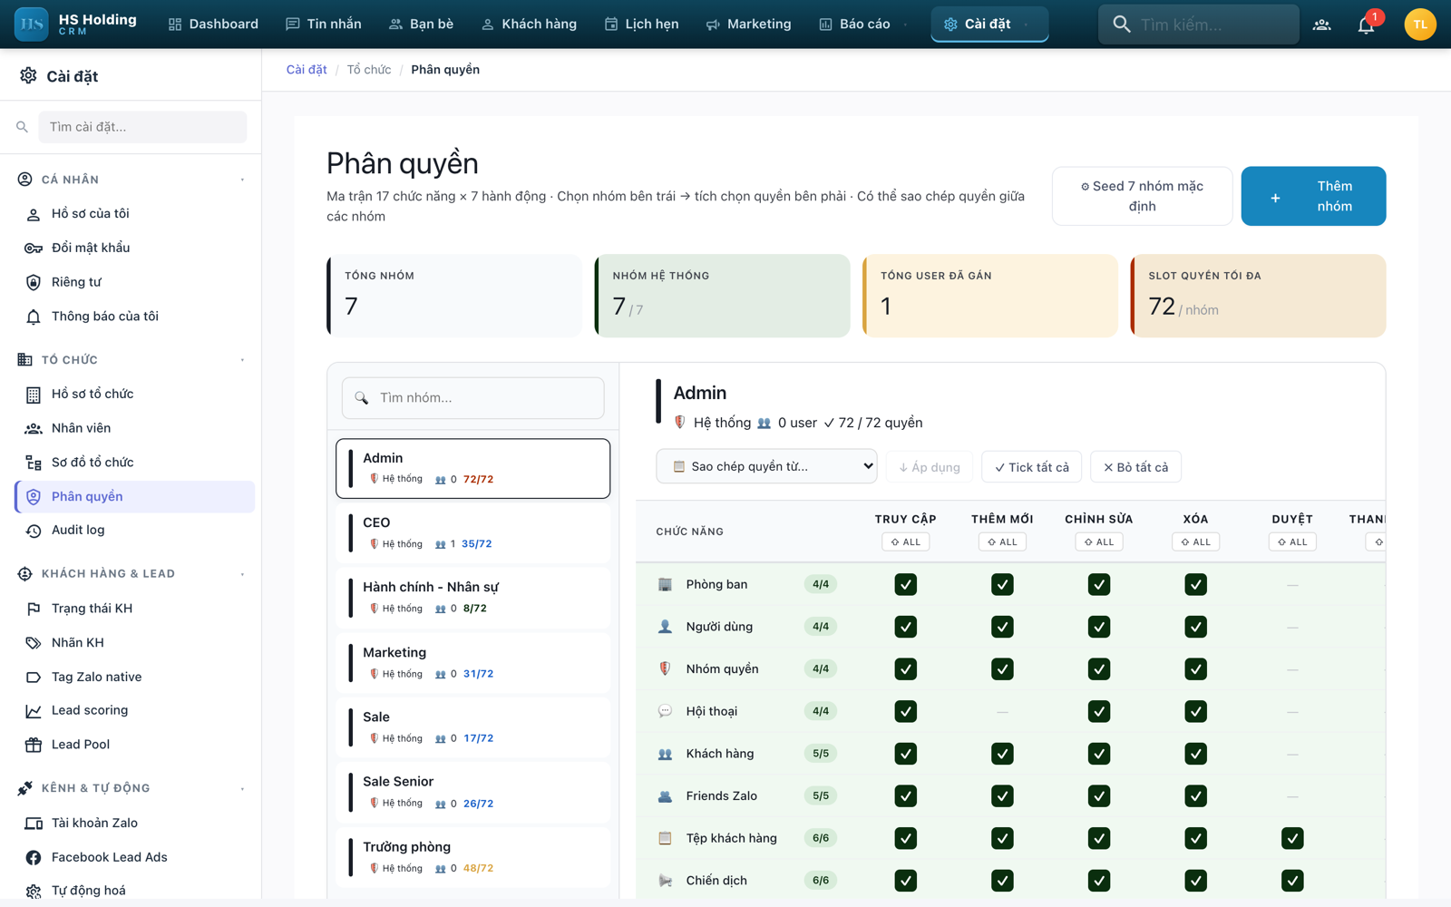
Task: Focus the Tìm nhóm search field
Action: coord(472,398)
